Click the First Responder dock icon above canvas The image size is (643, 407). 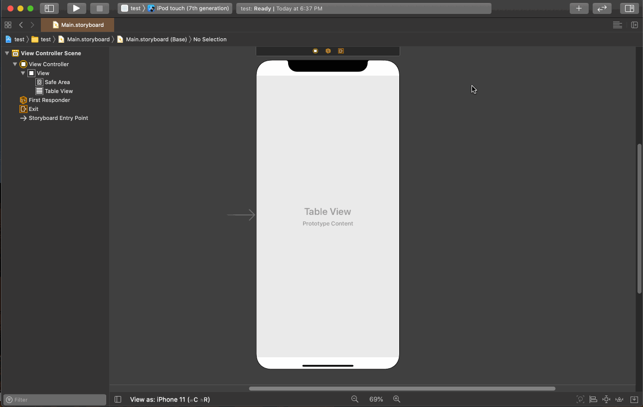coord(328,51)
